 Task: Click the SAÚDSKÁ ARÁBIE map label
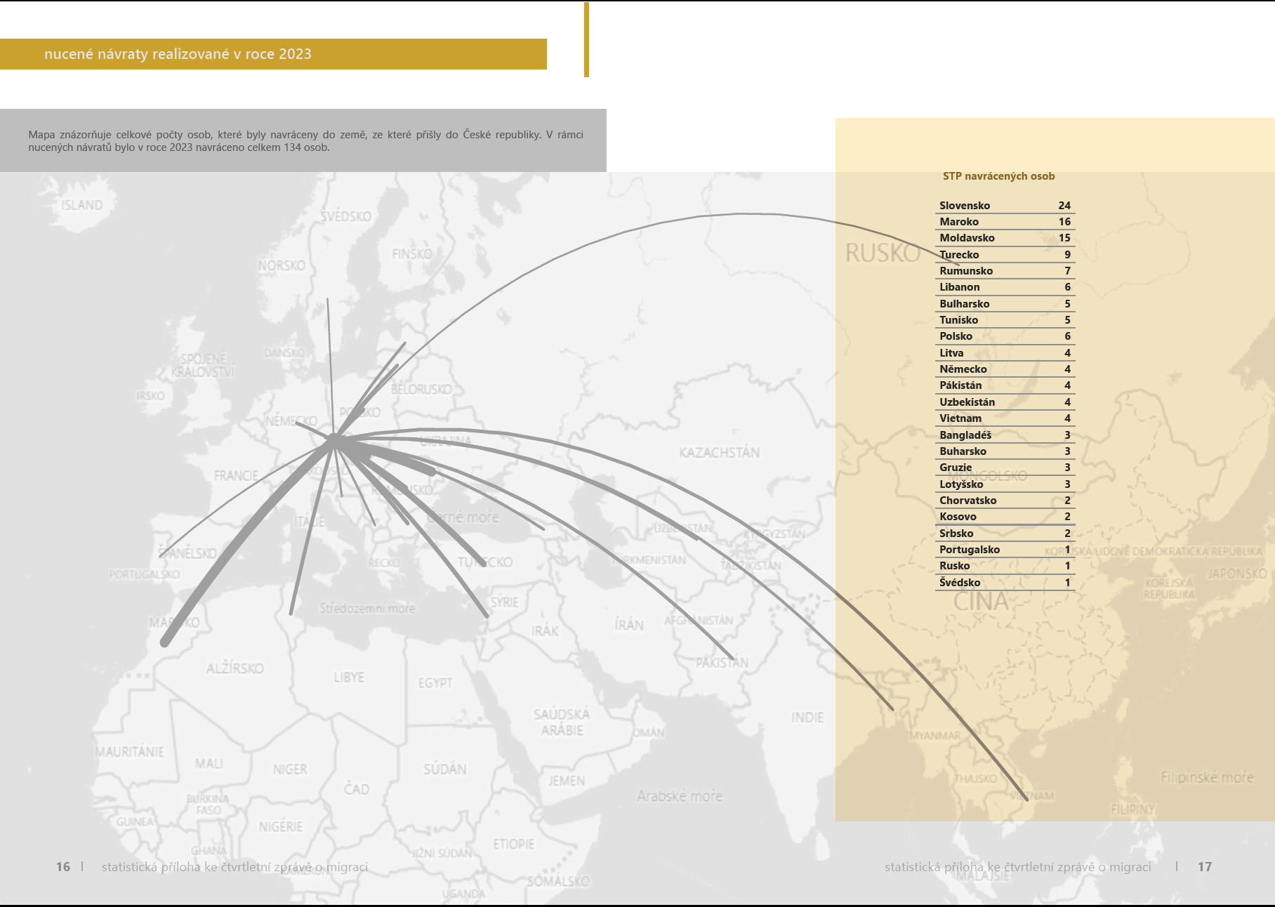click(562, 722)
